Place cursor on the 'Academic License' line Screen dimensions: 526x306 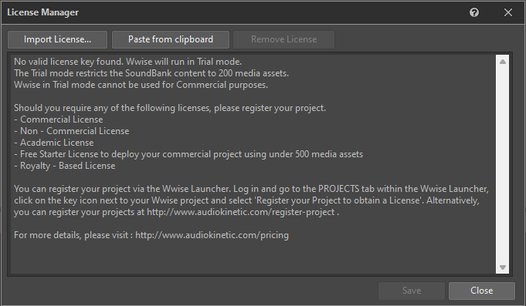coord(53,143)
